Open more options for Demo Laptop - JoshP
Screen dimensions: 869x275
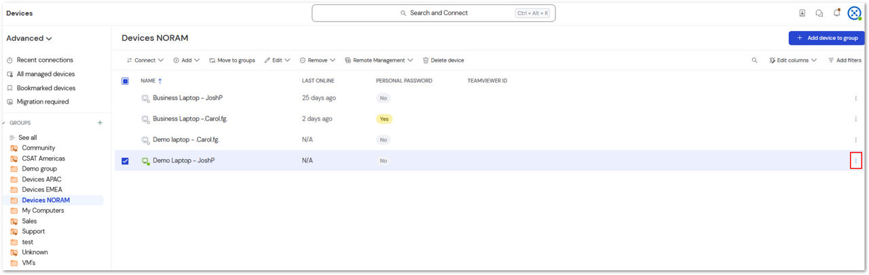click(x=855, y=161)
